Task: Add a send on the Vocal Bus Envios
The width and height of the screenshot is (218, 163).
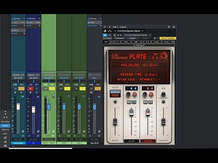Action: point(24,19)
